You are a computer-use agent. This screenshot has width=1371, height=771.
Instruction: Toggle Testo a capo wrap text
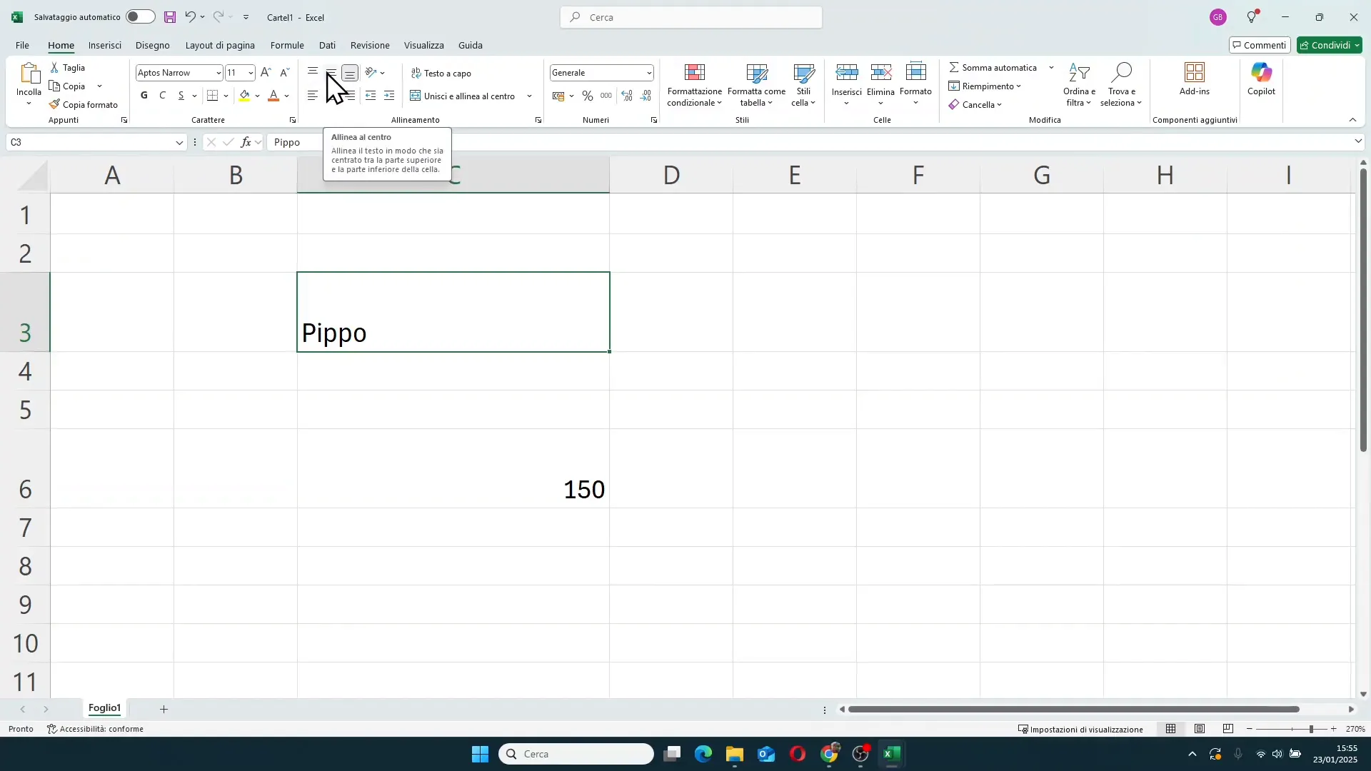(441, 73)
